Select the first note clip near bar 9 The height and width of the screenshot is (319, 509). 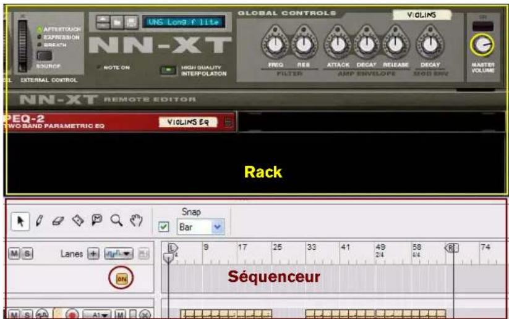(x=226, y=314)
